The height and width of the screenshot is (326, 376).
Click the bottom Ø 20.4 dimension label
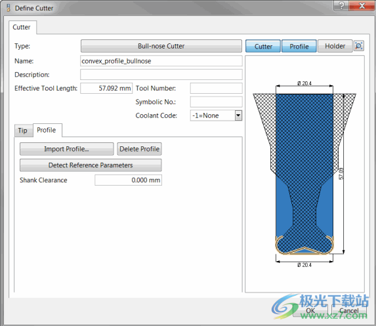coord(304,265)
